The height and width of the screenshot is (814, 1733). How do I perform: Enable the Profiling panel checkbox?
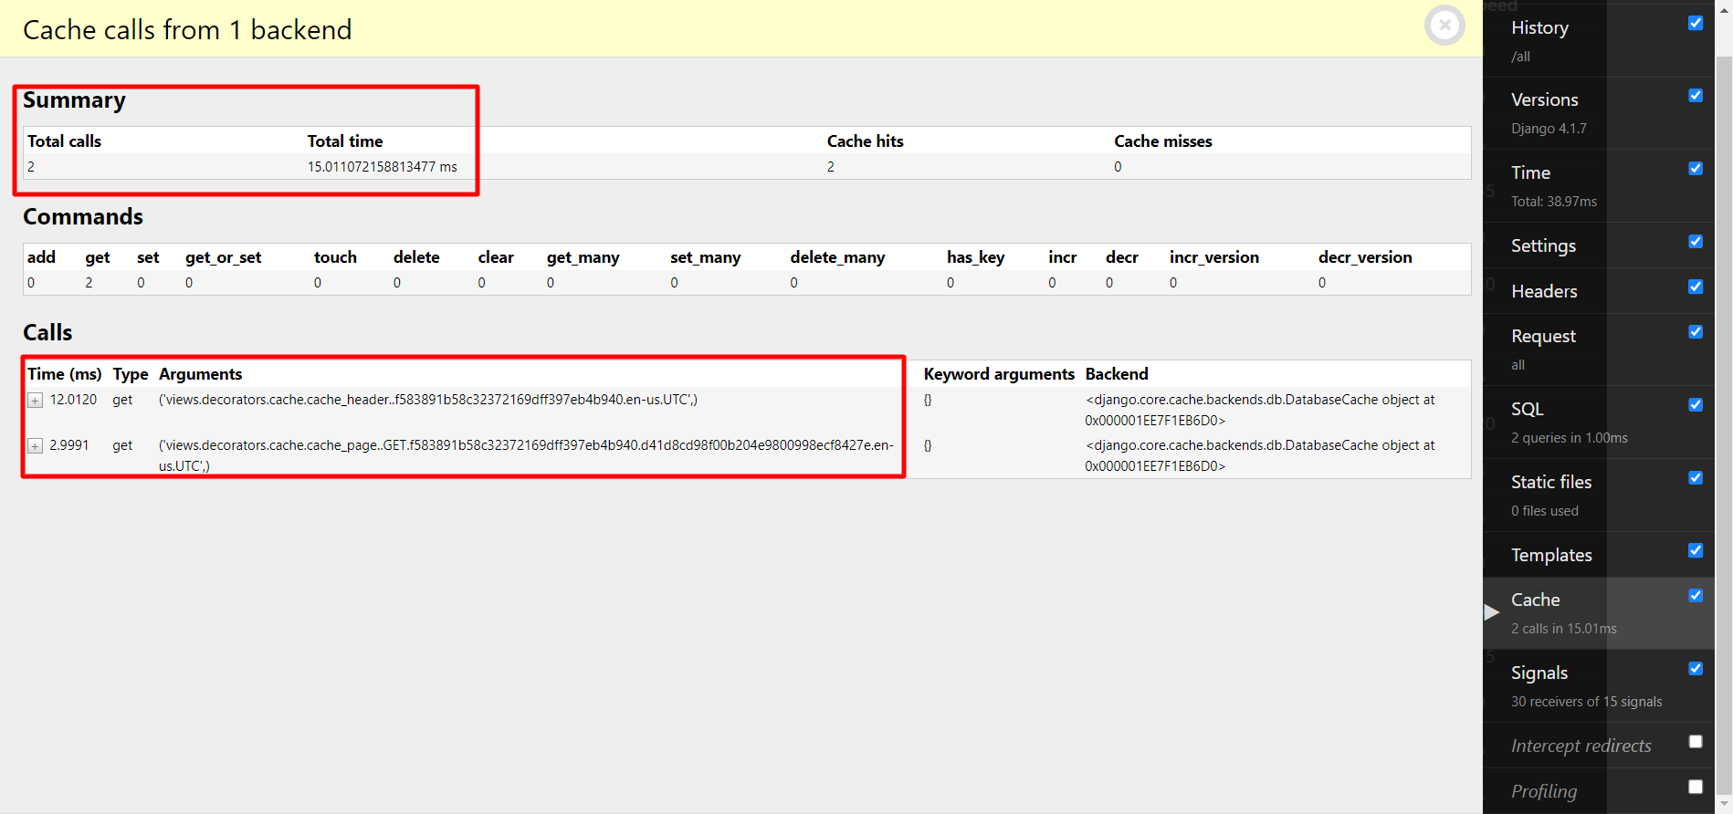[x=1696, y=787]
